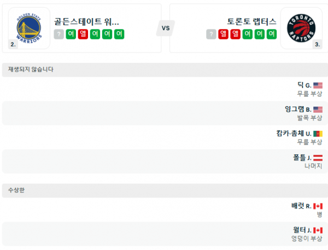Click the US flag beside 딕 G.

point(318,85)
